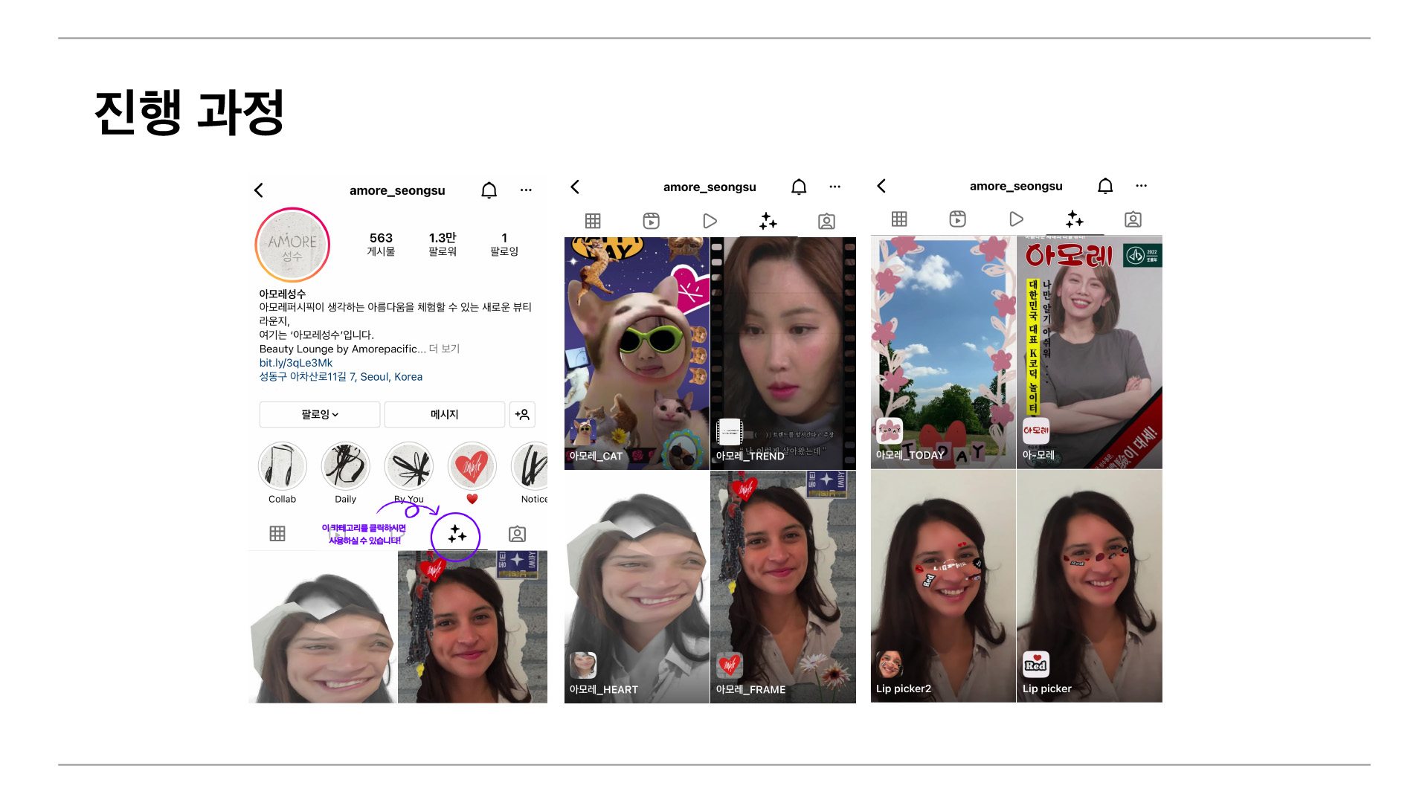The image size is (1428, 803).
Task: Open the Lip picker2 filter effect
Action: coord(943,586)
